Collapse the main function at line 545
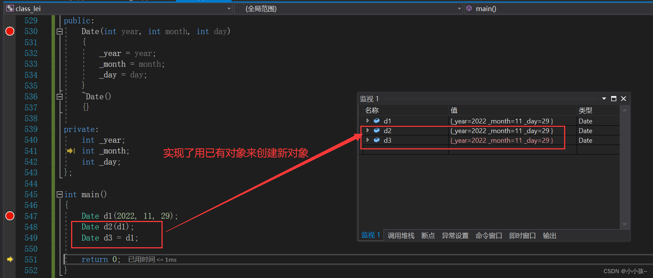The height and width of the screenshot is (278, 653). point(60,194)
